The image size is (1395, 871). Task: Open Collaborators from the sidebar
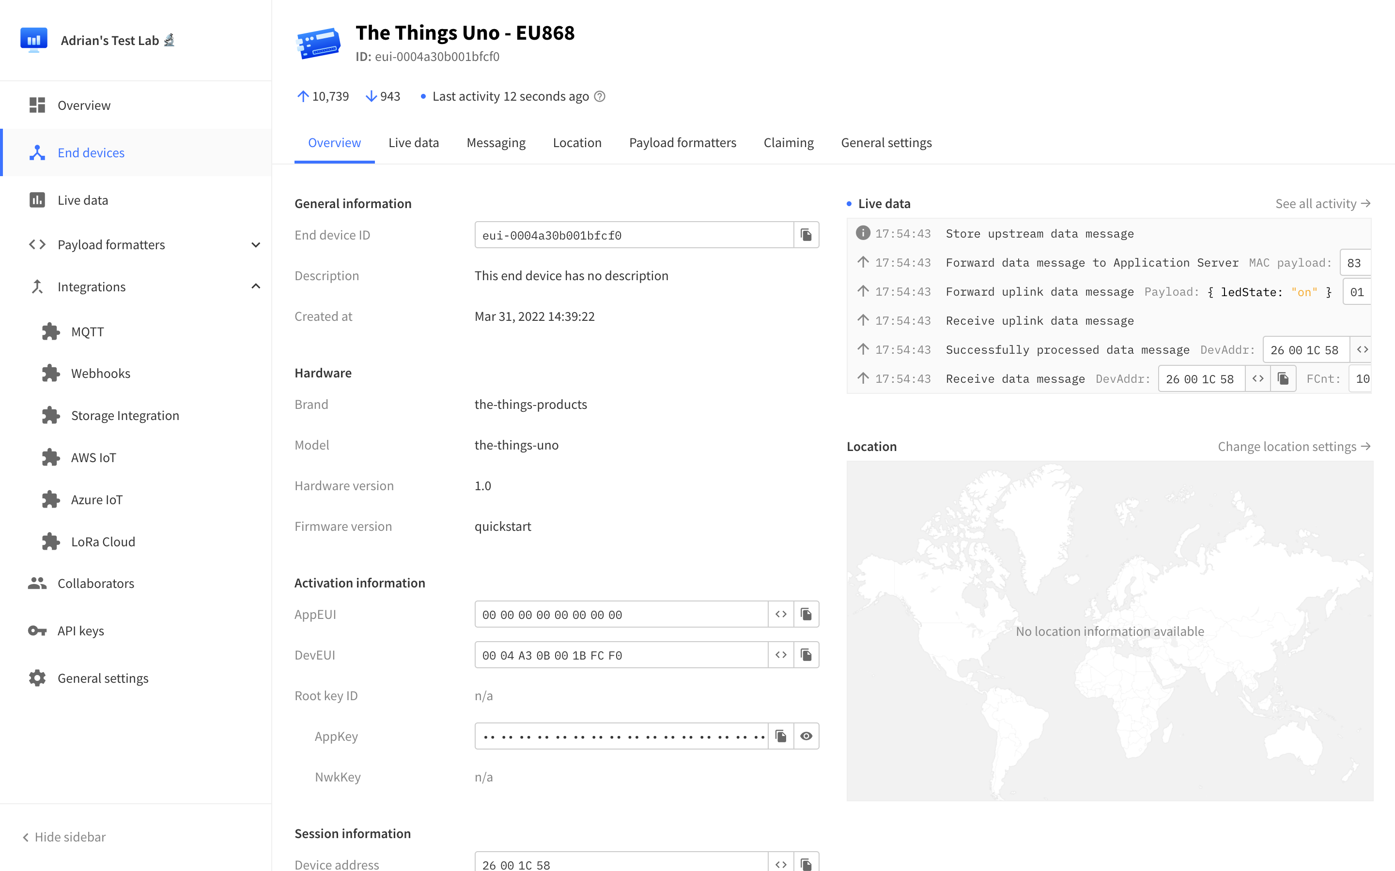(96, 584)
